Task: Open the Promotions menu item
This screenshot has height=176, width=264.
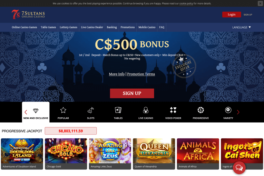Action: 128,27
